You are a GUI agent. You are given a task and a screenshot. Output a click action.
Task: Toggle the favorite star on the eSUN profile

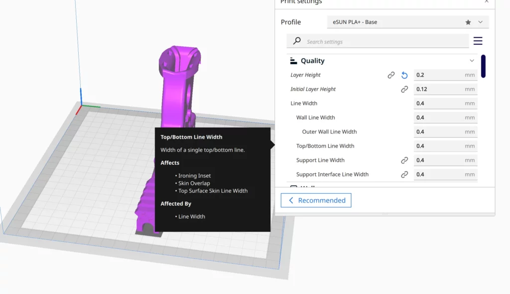click(468, 22)
